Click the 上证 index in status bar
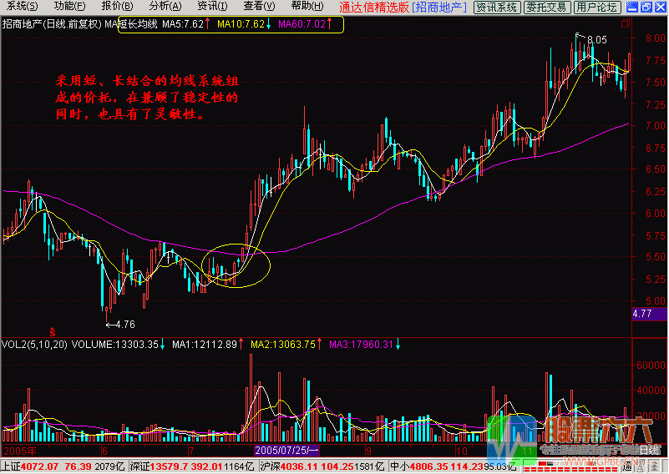This screenshot has width=669, height=474. tap(10, 464)
